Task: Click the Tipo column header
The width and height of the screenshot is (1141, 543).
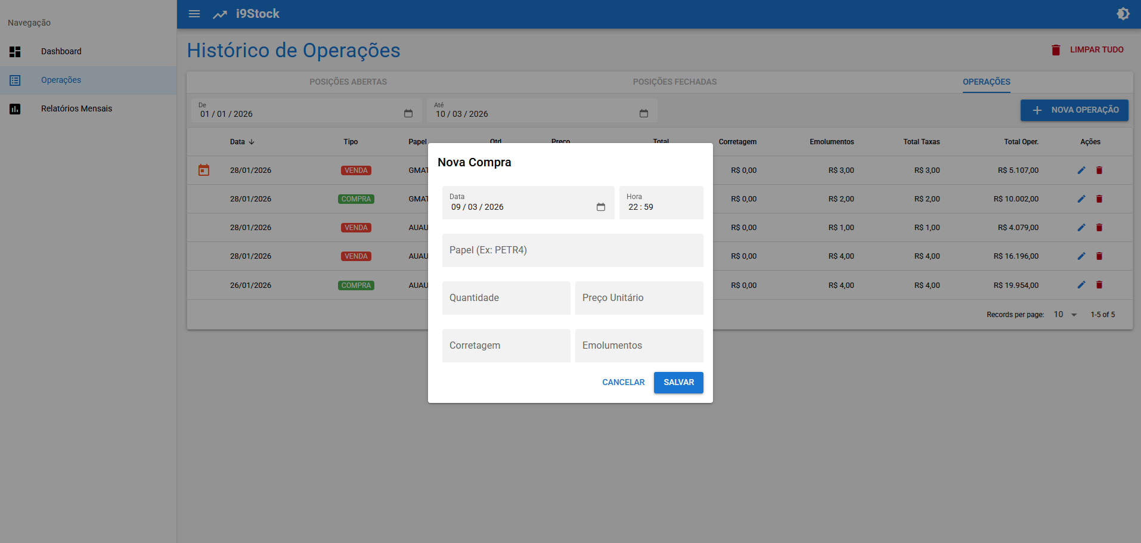Action: (x=351, y=142)
